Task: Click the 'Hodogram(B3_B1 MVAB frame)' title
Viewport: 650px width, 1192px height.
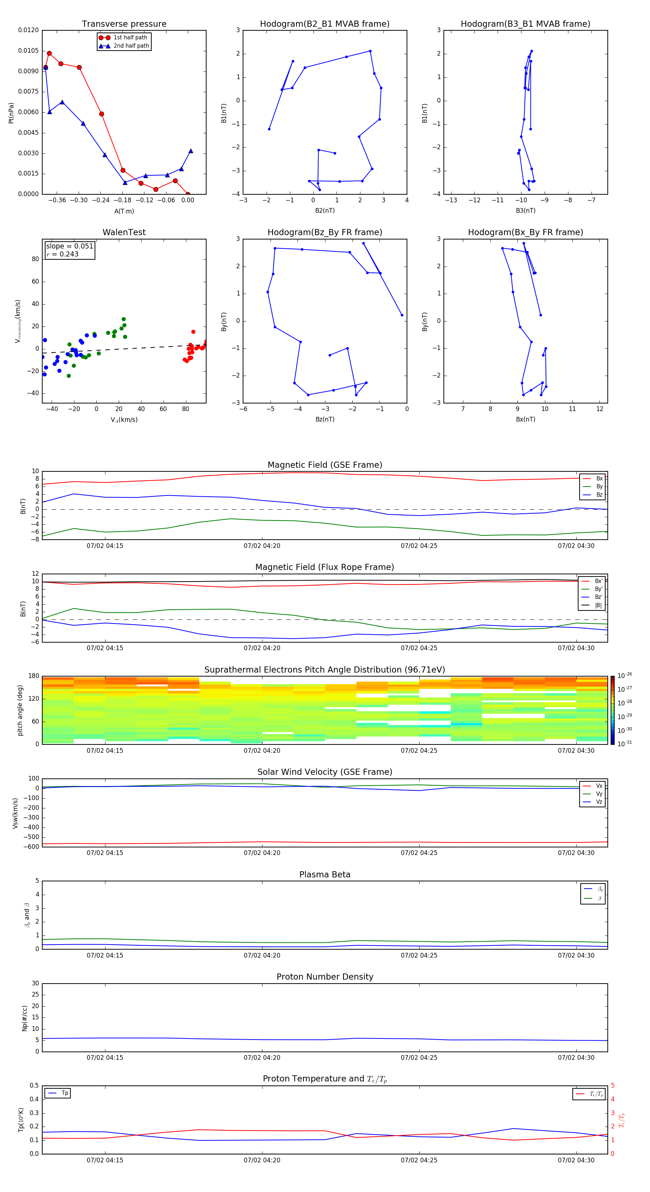Action: [525, 24]
